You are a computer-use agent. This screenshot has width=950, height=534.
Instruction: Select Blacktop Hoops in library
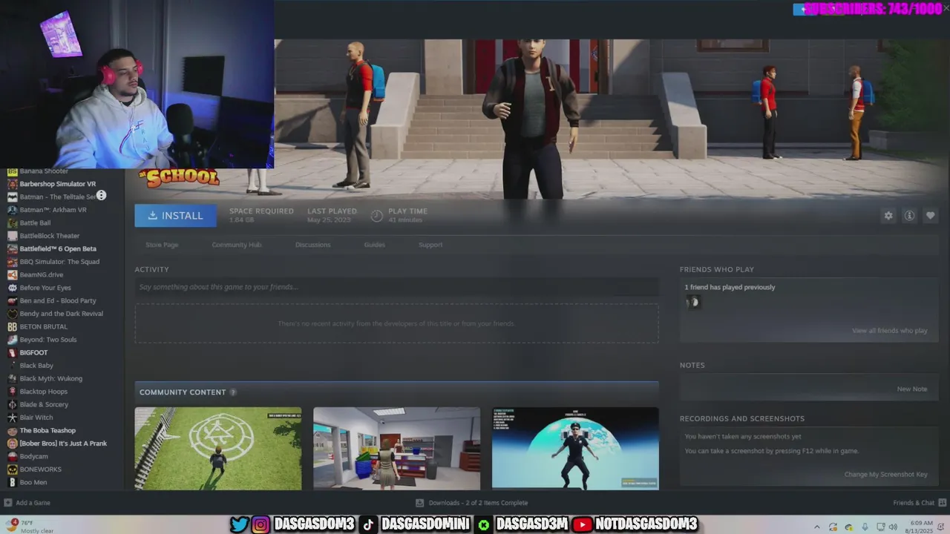tap(44, 392)
